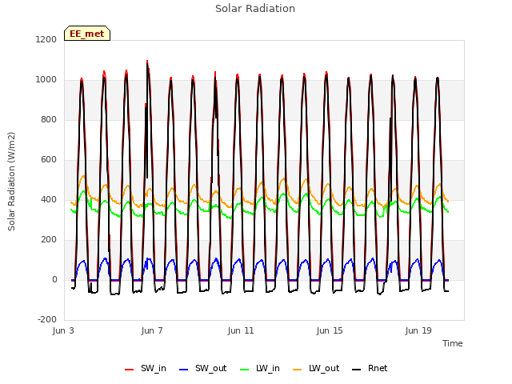Click the green LW_in legend color marker
This screenshot has width=512, height=384.
point(245,370)
